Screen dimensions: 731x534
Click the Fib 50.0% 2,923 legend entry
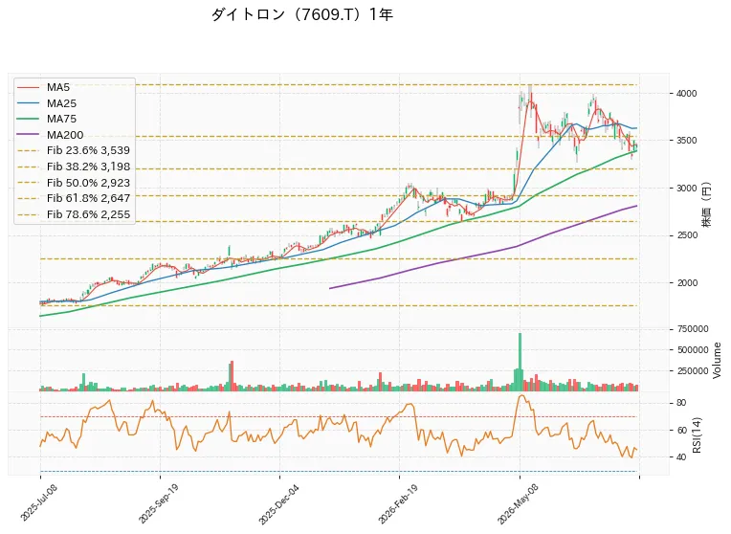[x=74, y=183]
